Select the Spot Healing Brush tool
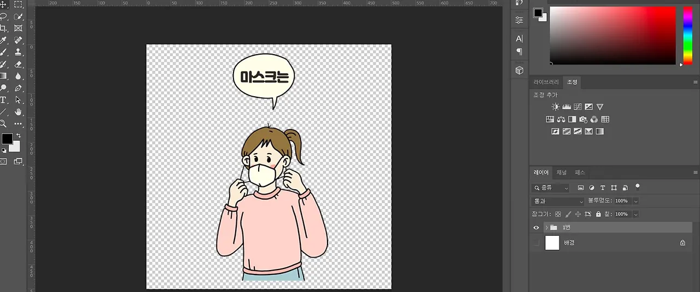The image size is (700, 292). tap(19, 40)
